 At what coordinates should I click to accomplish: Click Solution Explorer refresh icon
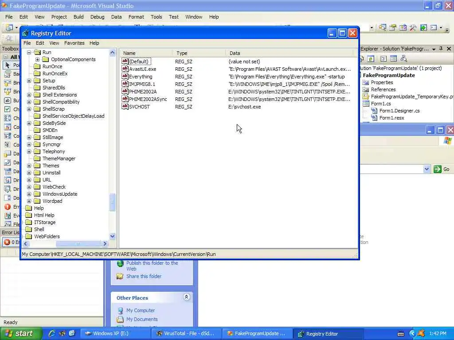371,59
